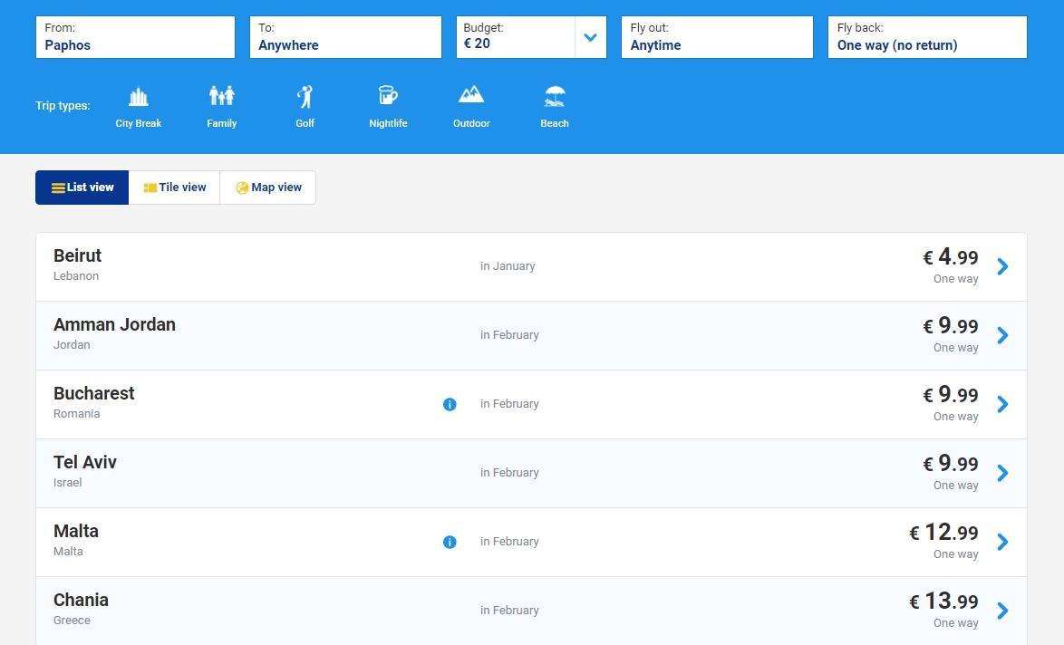Click the € 4.99 price for Beirut

tap(950, 257)
